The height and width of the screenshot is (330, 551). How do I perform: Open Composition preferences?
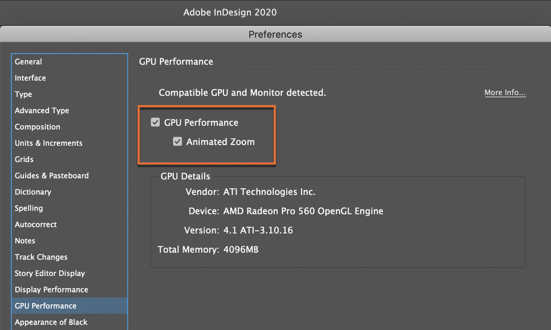tap(38, 127)
